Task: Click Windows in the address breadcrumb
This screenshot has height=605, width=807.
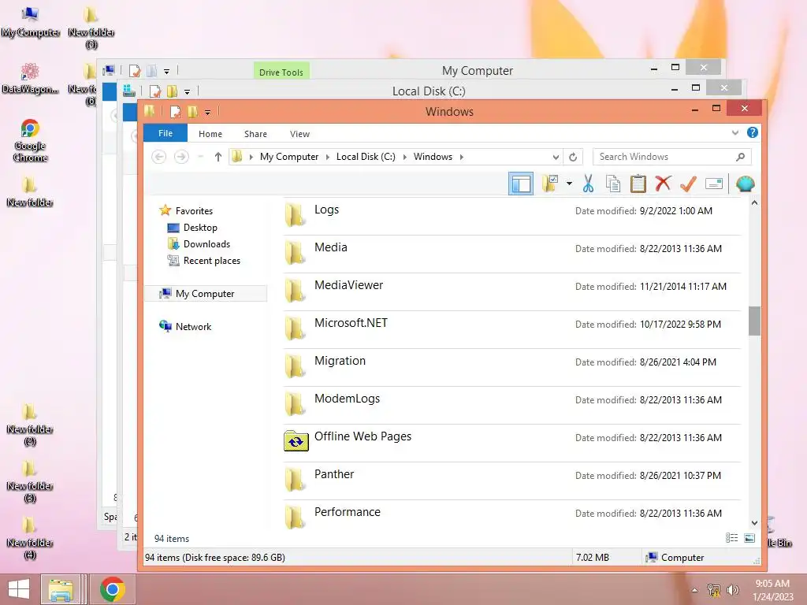Action: coord(433,157)
